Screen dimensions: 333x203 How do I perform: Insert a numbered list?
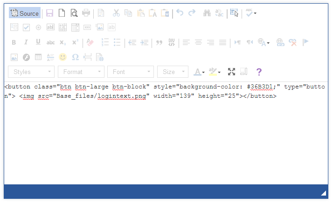click(105, 42)
